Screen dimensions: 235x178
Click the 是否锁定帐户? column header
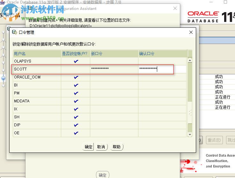pos(76,54)
